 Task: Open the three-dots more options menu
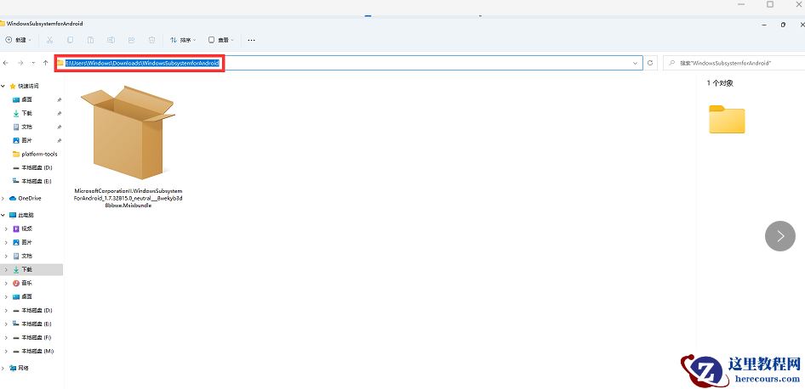click(x=252, y=40)
